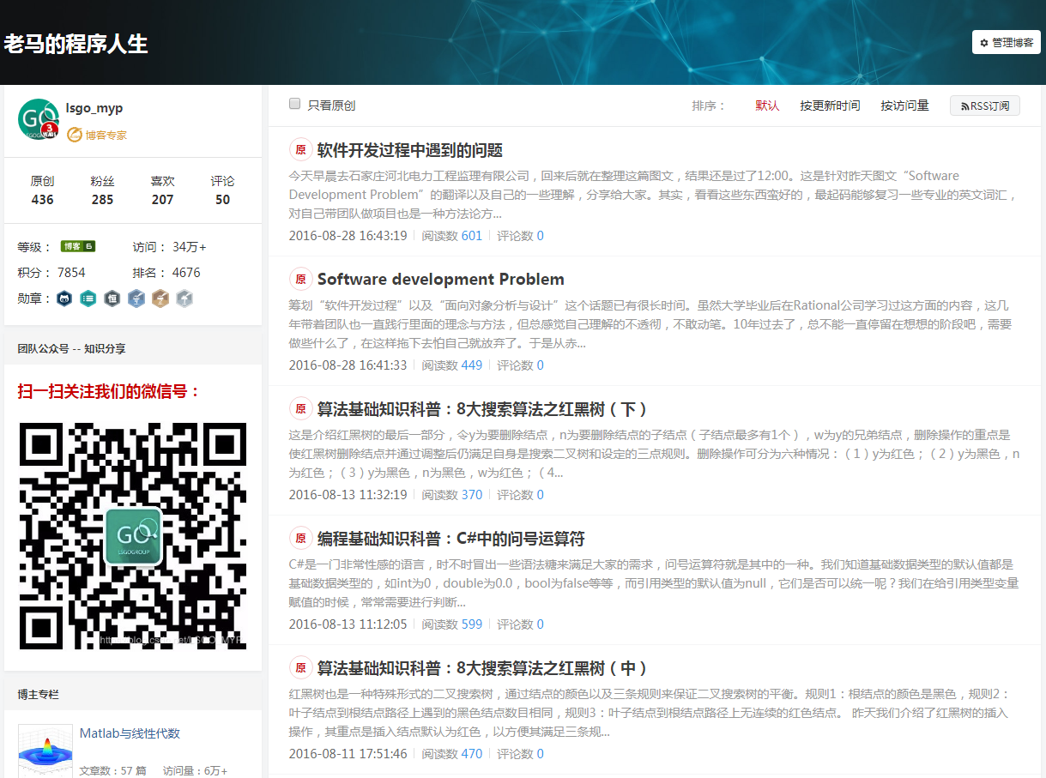The height and width of the screenshot is (778, 1046).
Task: Sort posts by 默认
Action: (767, 106)
